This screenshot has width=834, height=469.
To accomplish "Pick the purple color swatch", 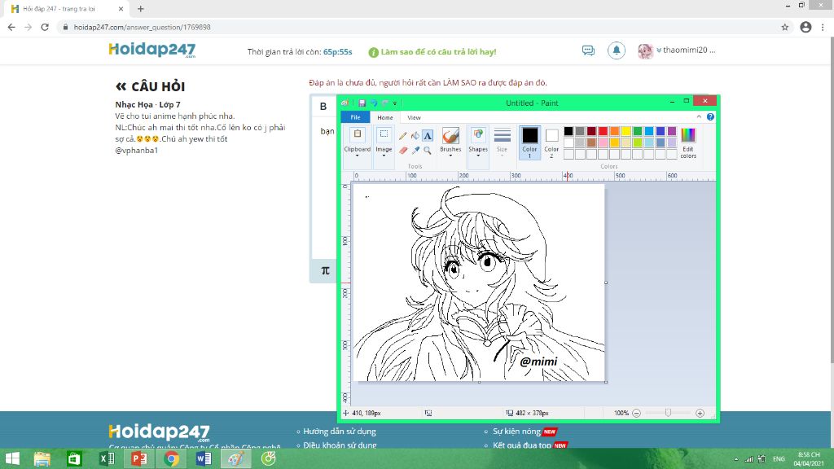I will [x=672, y=131].
